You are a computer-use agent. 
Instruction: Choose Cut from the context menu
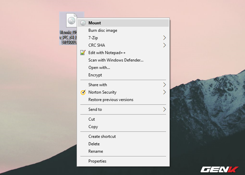[x=123, y=119]
